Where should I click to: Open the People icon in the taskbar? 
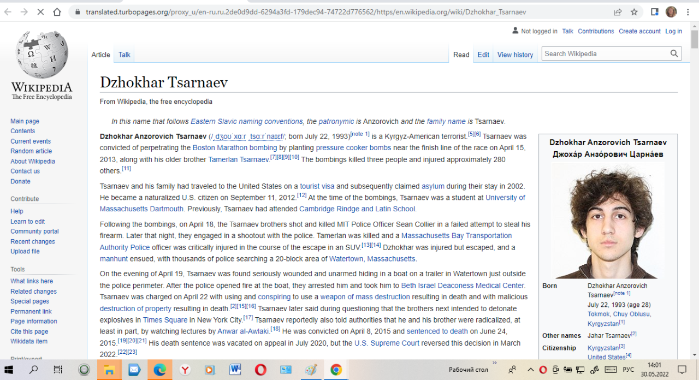[512, 370]
